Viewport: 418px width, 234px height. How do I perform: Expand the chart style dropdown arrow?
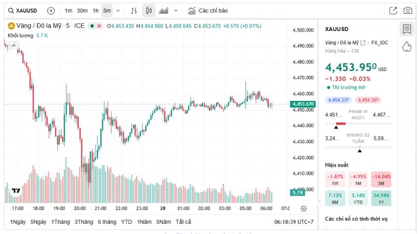coord(176,11)
